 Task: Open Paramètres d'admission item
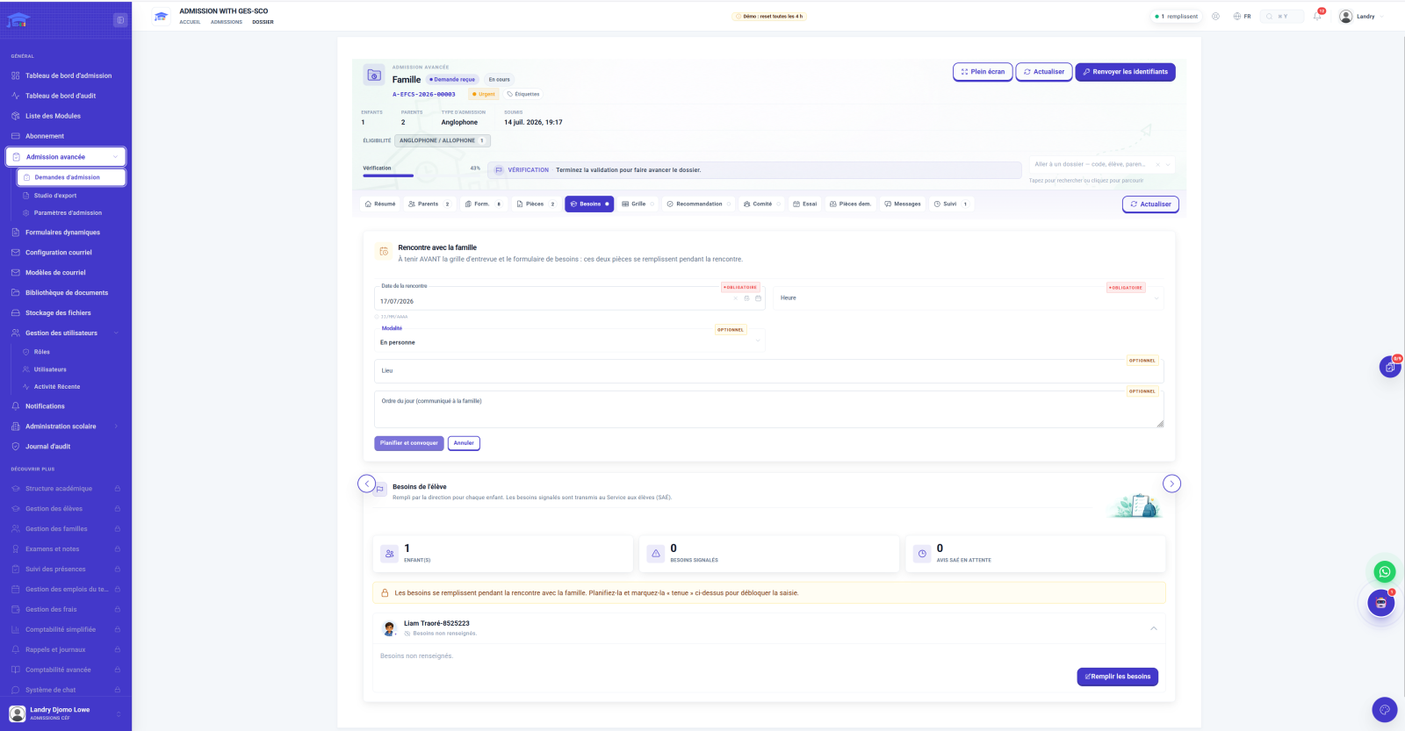click(68, 212)
